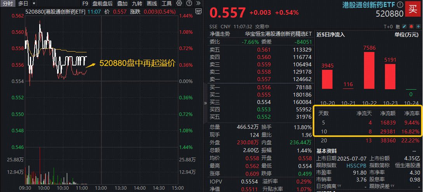Set a price alert with bell icon

click(x=411, y=26)
